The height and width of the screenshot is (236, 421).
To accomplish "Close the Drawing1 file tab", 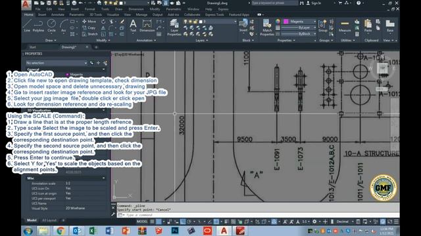I will [x=87, y=47].
